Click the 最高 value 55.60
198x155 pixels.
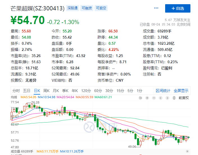tap(26, 31)
